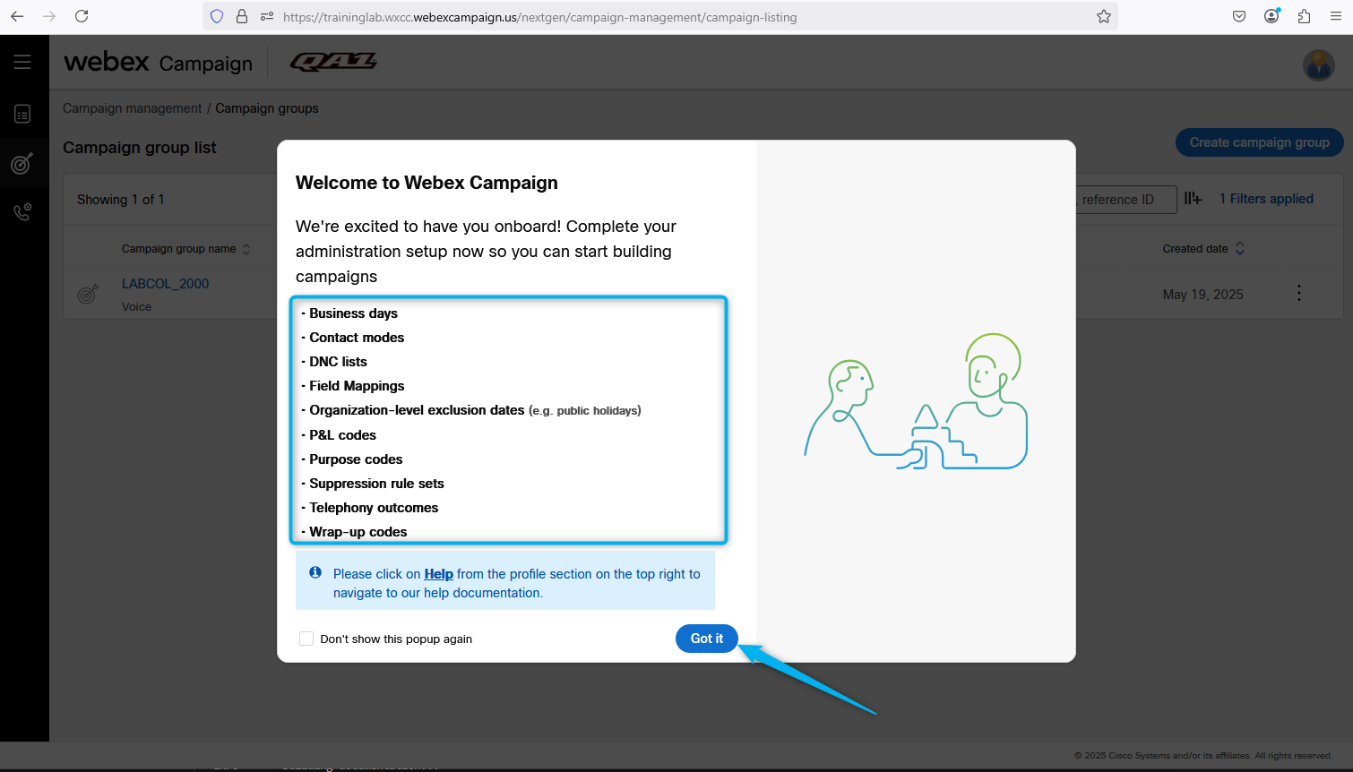Open the hamburger navigation menu
The width and height of the screenshot is (1353, 772).
[x=22, y=62]
